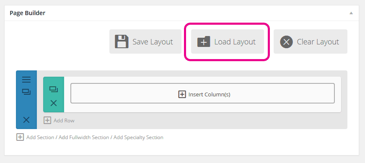Click the Load Layout folder plus icon
Screen dimensions: 365x163
[x=204, y=41]
